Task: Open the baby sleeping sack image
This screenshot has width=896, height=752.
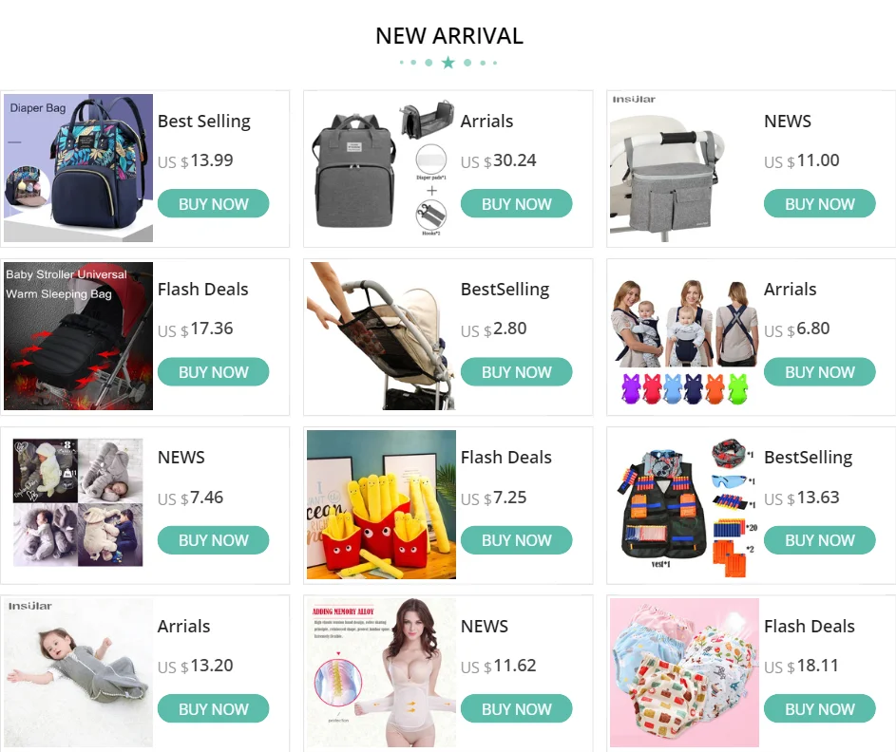Action: coord(78,672)
